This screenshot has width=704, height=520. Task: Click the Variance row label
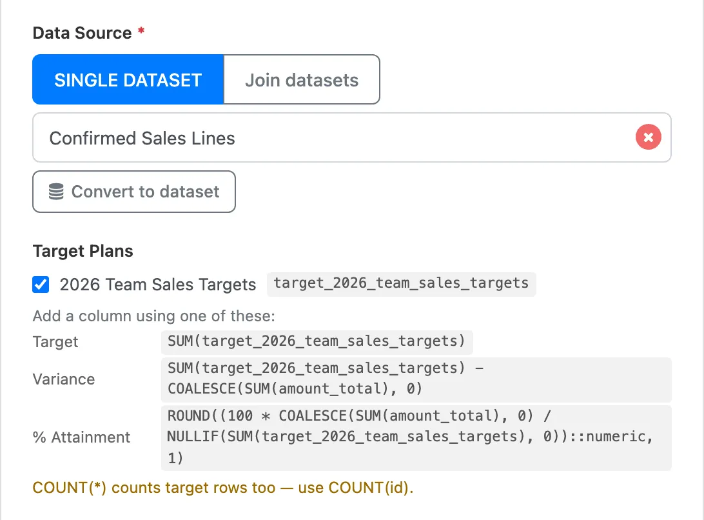64,379
